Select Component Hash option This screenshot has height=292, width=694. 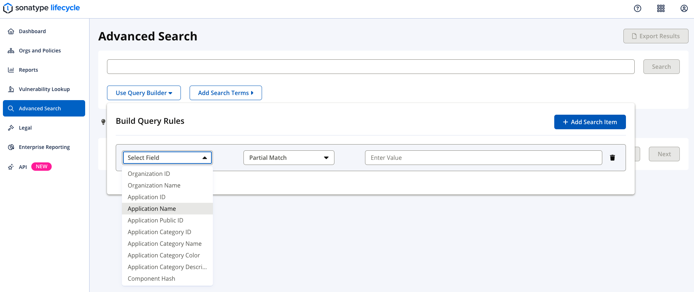[151, 279]
